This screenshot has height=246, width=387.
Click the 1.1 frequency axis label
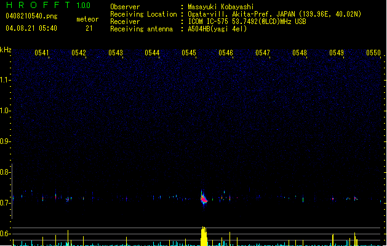coord(6,80)
